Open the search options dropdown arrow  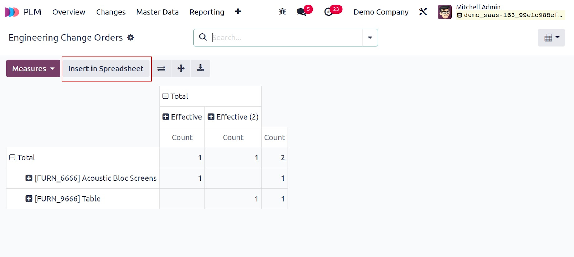(370, 38)
